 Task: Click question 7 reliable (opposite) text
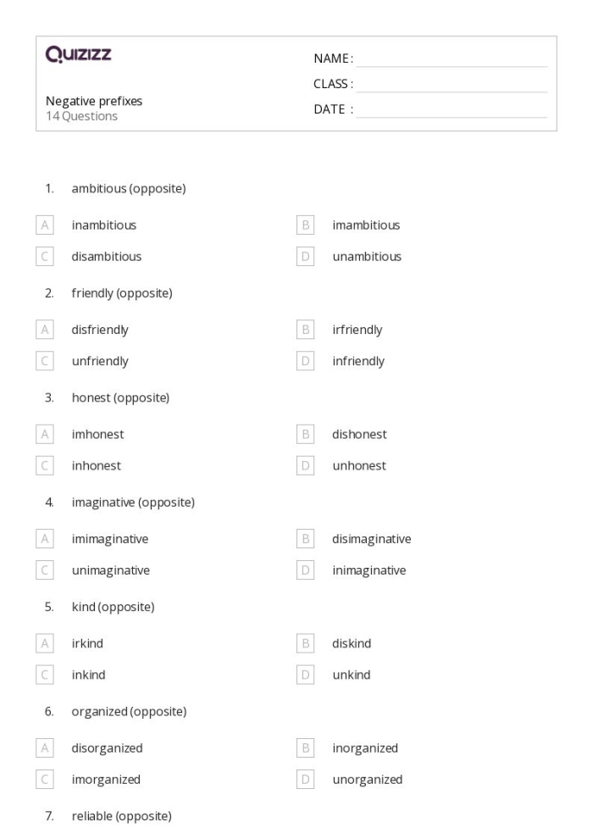tap(121, 816)
